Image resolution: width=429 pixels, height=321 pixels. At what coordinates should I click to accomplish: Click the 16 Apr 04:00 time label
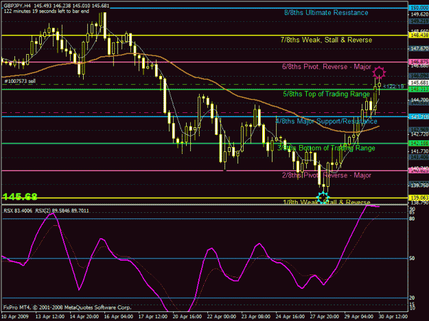119,317
